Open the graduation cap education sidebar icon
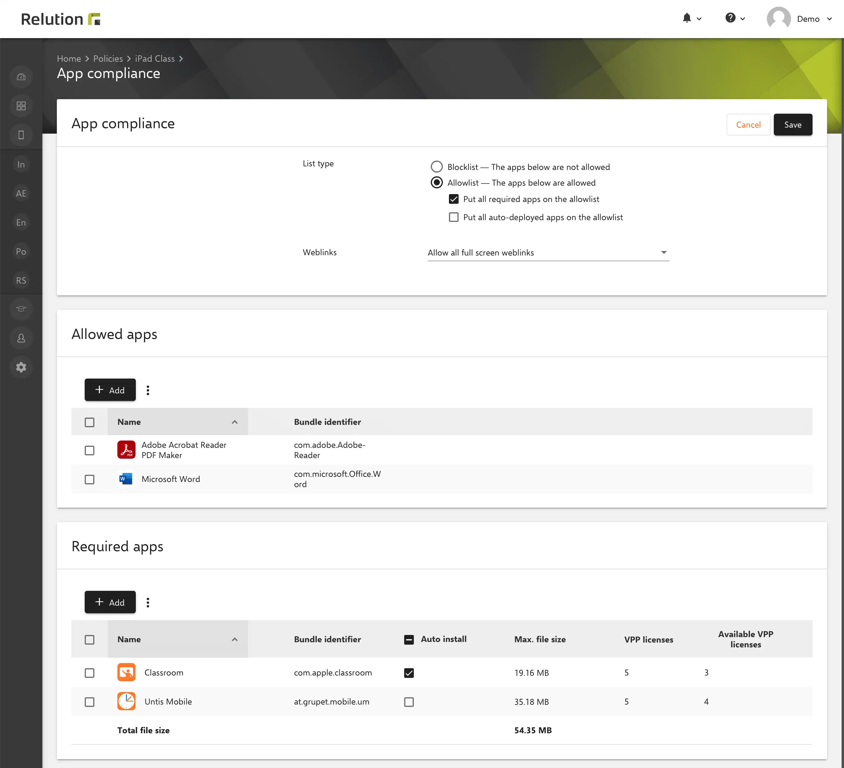 tap(21, 309)
